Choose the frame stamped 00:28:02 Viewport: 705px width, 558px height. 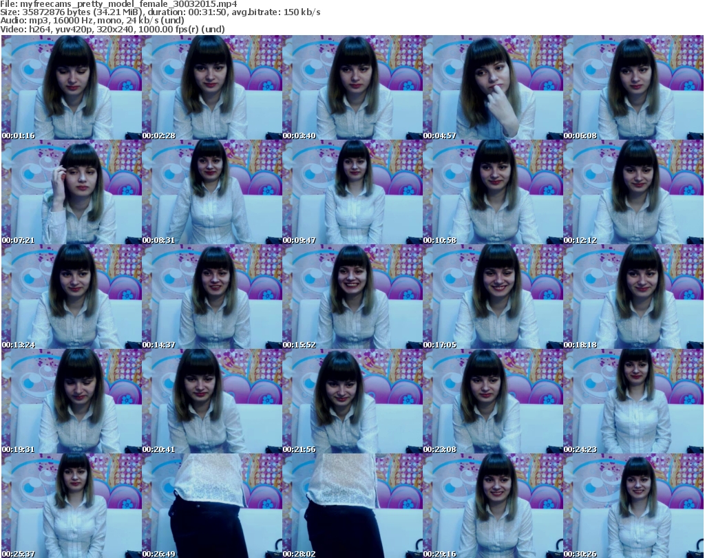(352, 506)
